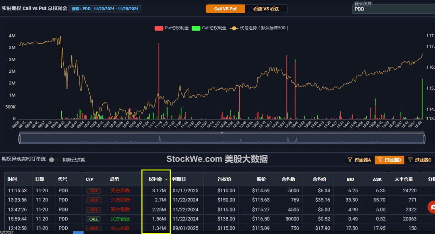This screenshot has width=435, height=234.
Task: Sort by 权利金 column arrow
Action: pyautogui.click(x=166, y=179)
